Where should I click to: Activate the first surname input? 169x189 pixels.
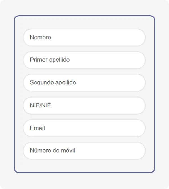(84, 60)
